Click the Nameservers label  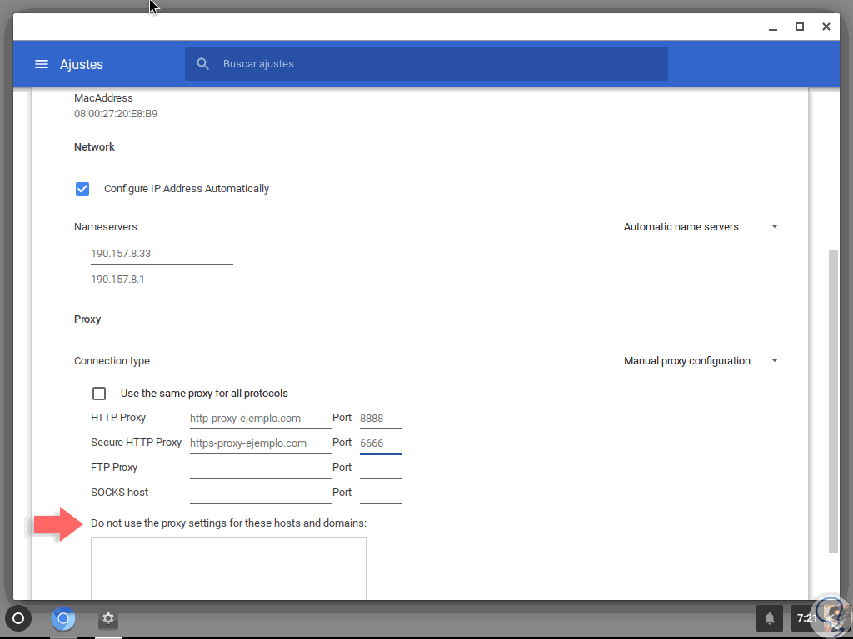point(106,227)
